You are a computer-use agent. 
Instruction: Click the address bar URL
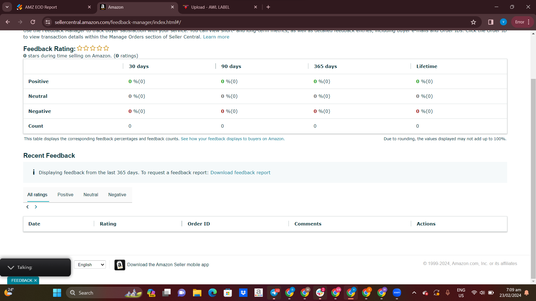coord(118,22)
